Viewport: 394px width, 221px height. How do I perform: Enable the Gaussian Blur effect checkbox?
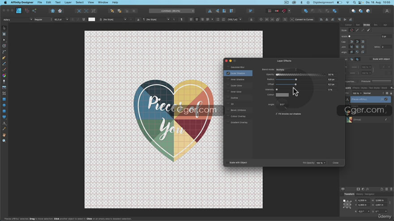[228, 67]
